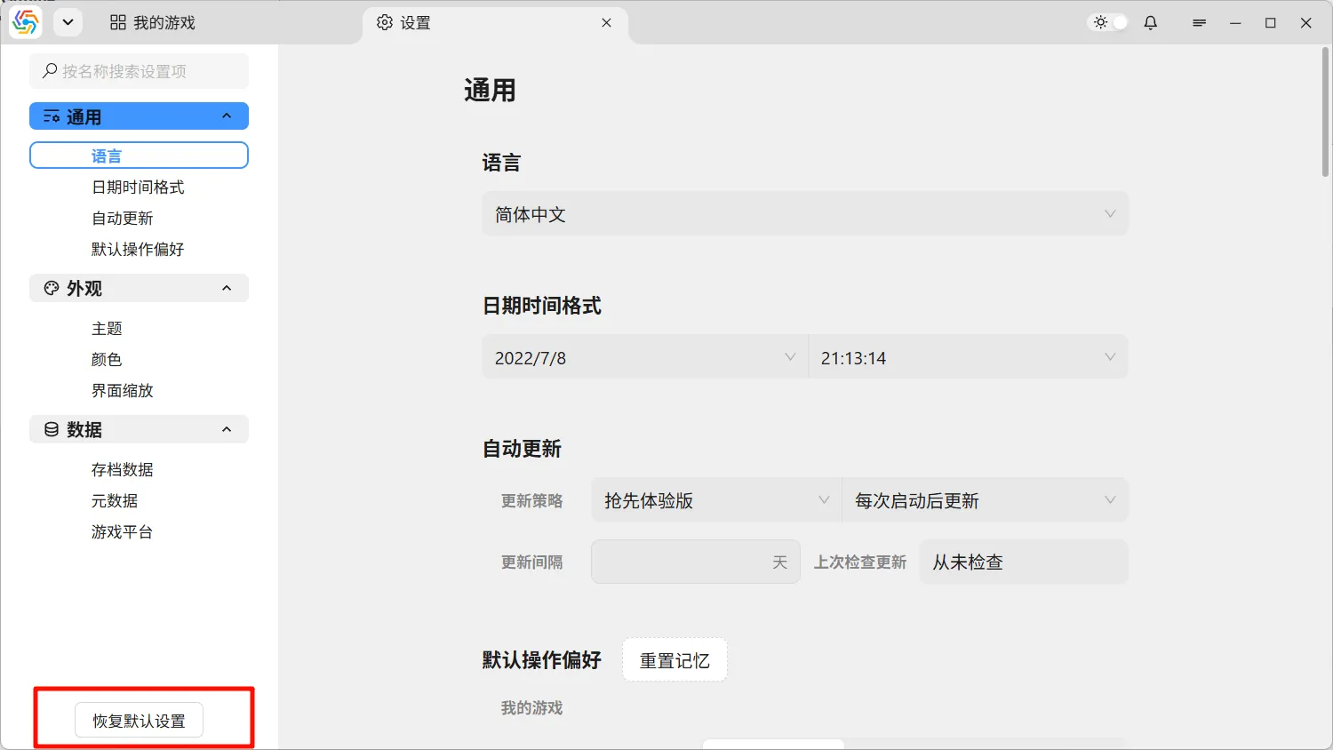Switch to the 我的游戏 tab
This screenshot has height=750, width=1333.
(153, 23)
